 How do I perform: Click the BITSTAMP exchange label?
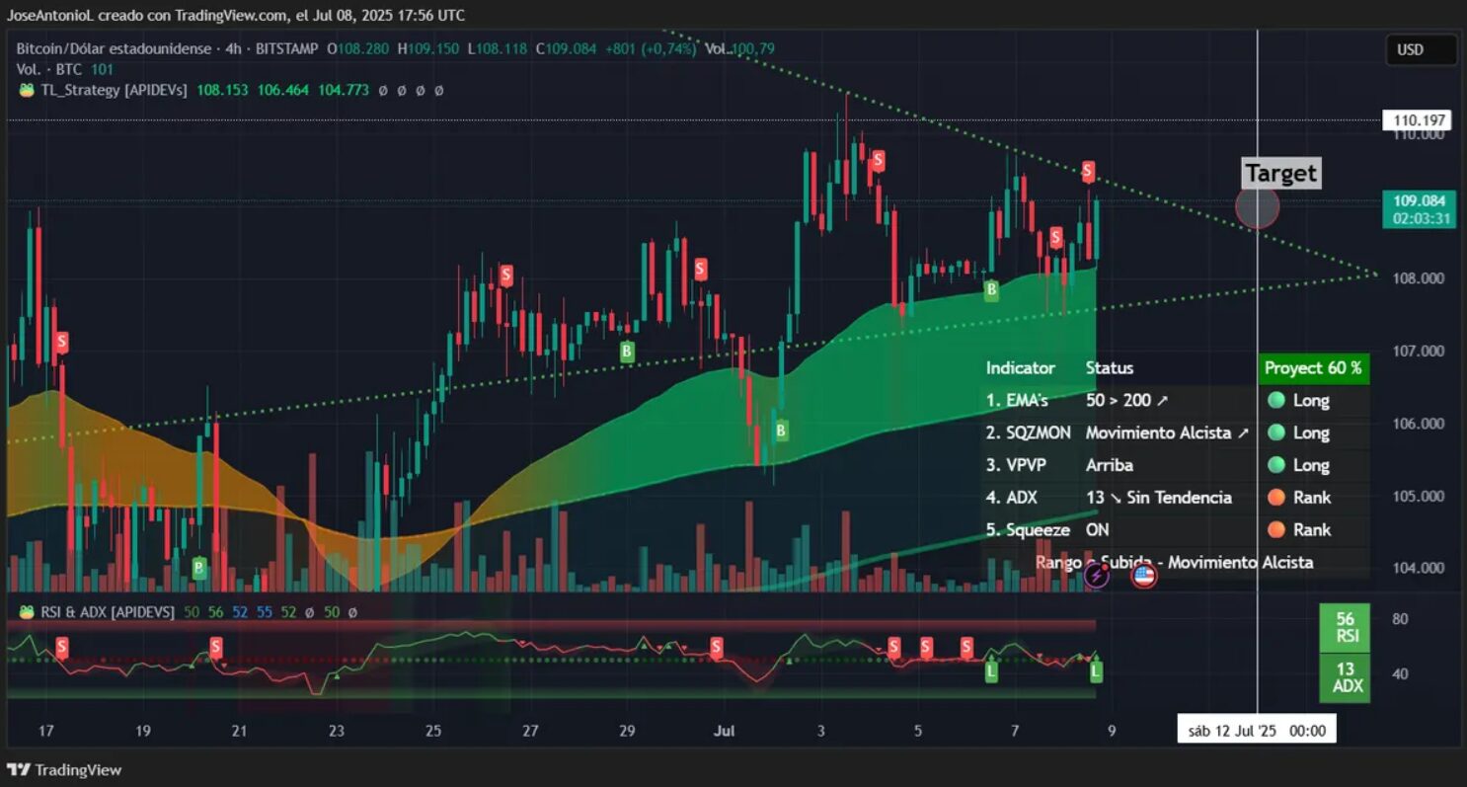[289, 47]
